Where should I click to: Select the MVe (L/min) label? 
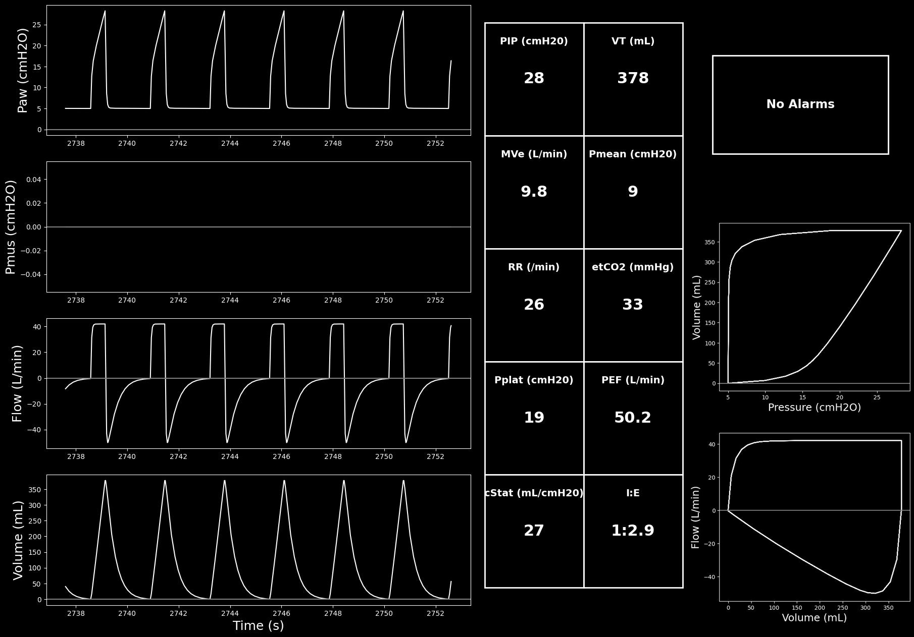tap(534, 154)
